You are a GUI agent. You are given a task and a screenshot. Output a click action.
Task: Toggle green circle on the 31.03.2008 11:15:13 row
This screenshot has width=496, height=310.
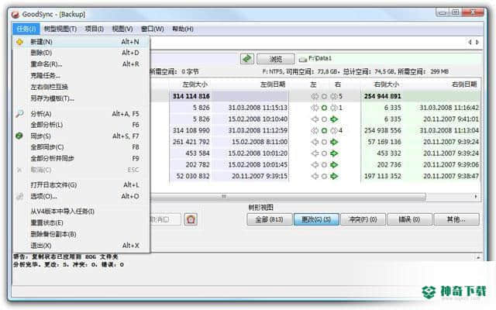pos(324,108)
